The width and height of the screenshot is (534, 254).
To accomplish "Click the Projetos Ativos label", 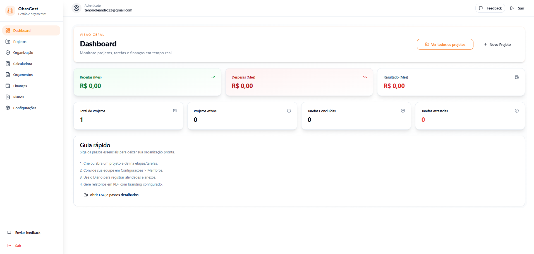I will pyautogui.click(x=205, y=111).
